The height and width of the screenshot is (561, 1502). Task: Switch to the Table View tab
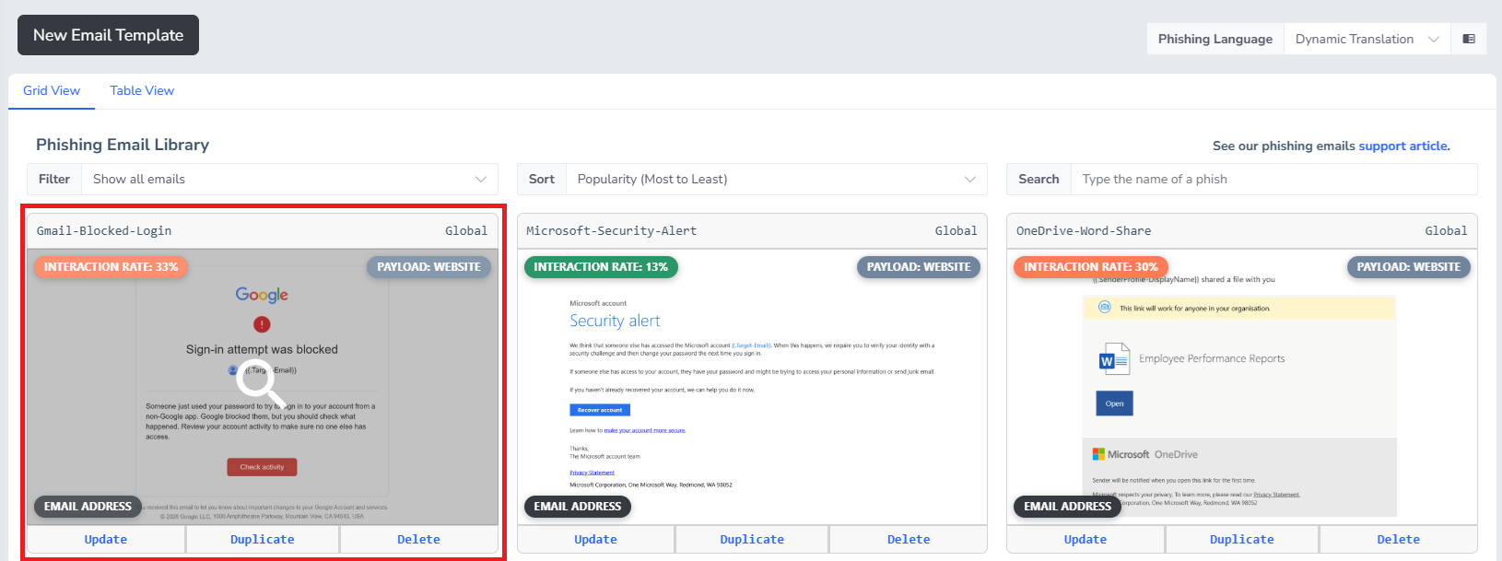(x=142, y=90)
